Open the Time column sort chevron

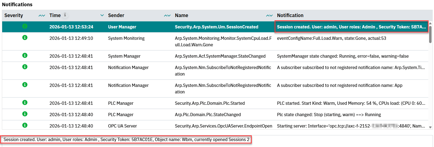[102, 15]
